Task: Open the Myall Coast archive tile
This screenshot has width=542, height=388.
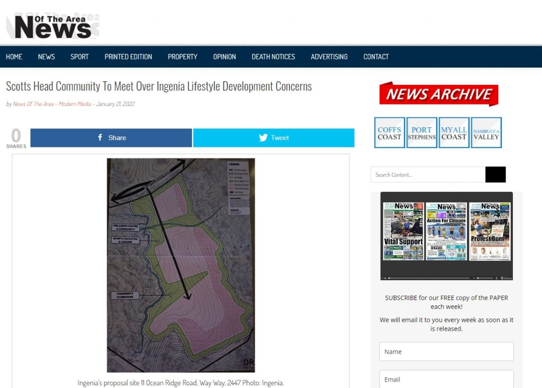Action: pos(454,133)
